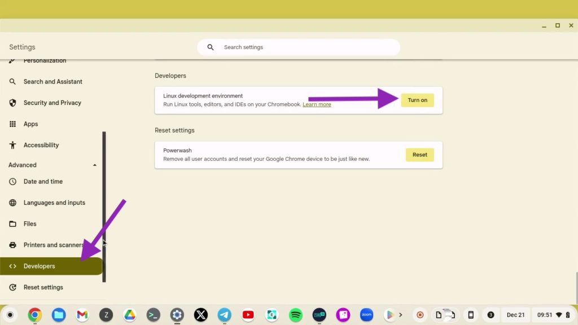Click the Powerwash label text

point(177,150)
